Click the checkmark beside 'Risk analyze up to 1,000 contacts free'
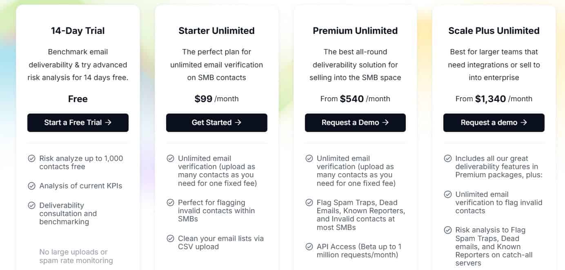Viewport: 565px width, 270px height. [31, 159]
